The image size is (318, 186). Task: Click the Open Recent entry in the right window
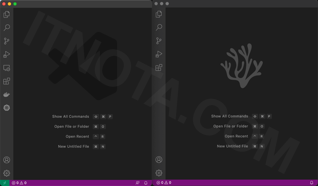tap(236, 136)
